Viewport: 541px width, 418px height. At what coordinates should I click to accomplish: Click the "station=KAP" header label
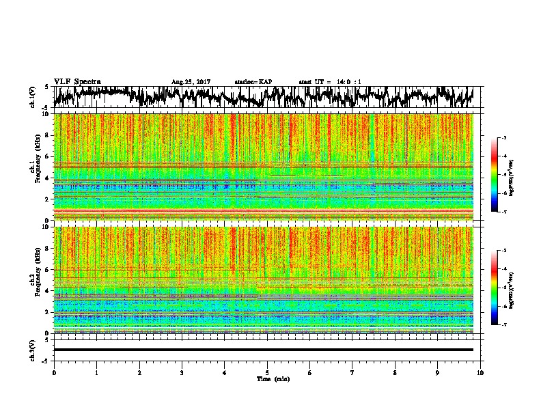253,82
